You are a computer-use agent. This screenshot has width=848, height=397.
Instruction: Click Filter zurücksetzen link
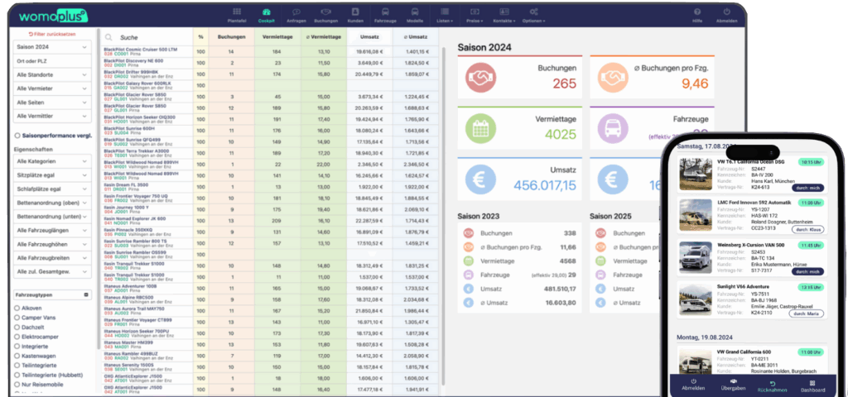[52, 34]
